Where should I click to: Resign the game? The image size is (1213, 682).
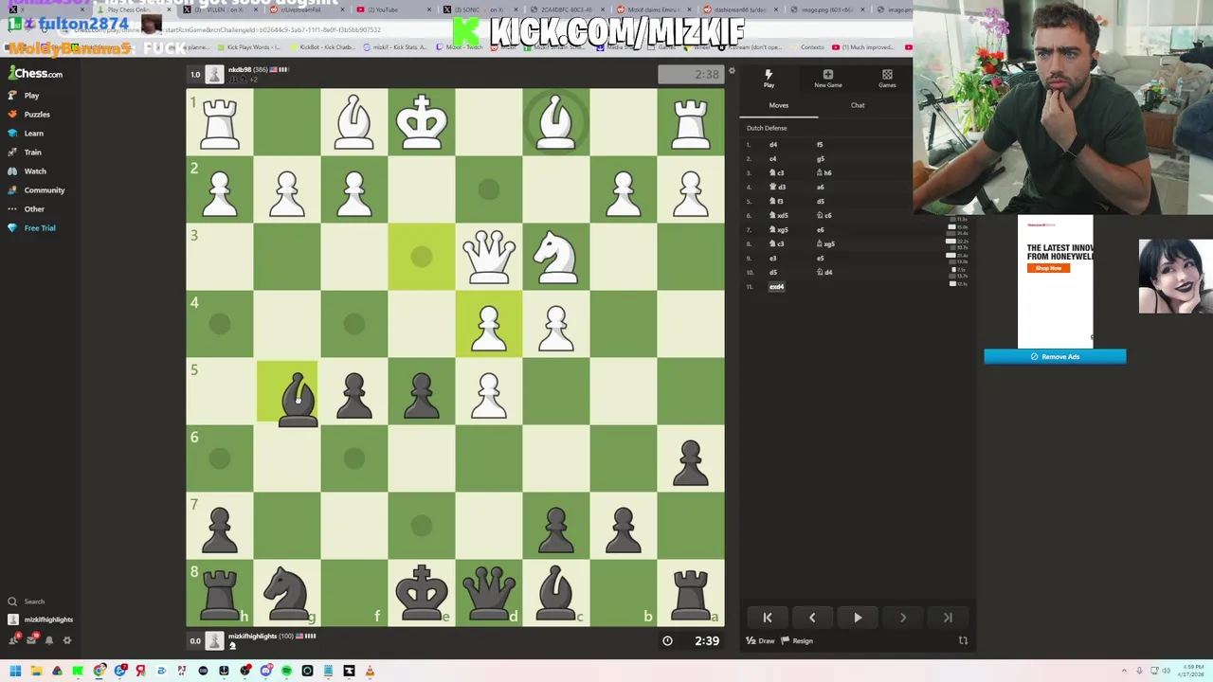coord(797,641)
